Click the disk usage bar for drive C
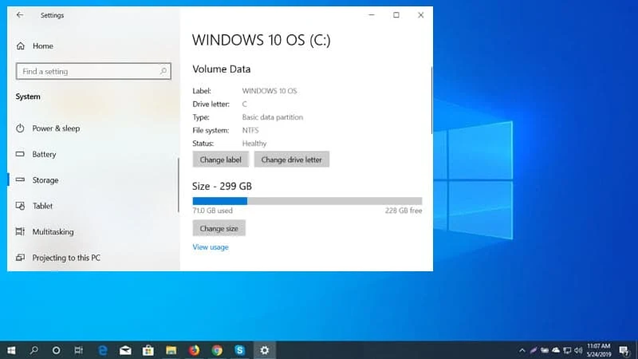 [307, 201]
